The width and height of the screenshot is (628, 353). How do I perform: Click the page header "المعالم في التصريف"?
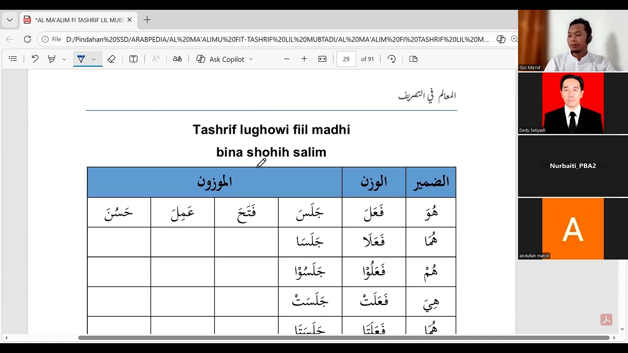tap(427, 96)
